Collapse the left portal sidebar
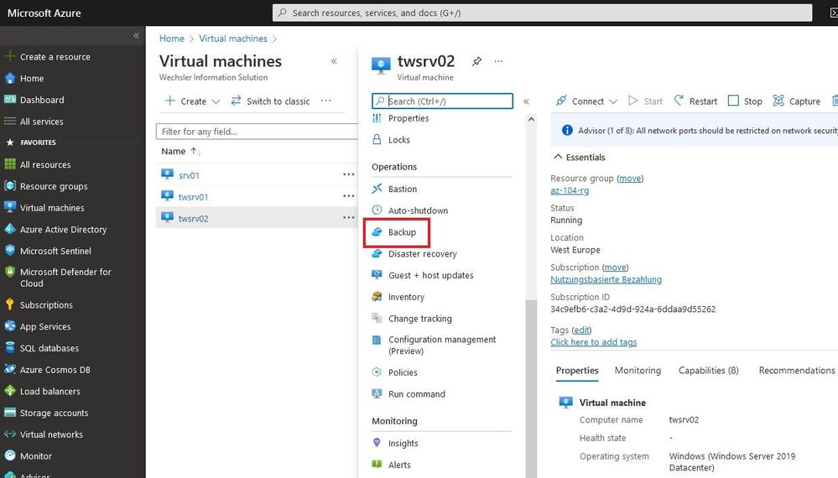This screenshot has width=838, height=478. pos(136,36)
